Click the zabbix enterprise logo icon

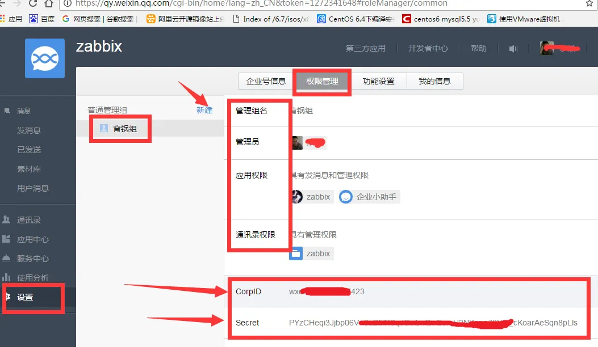point(45,58)
